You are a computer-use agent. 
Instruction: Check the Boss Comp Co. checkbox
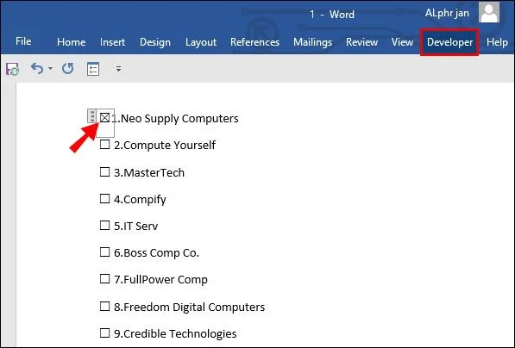coord(104,252)
